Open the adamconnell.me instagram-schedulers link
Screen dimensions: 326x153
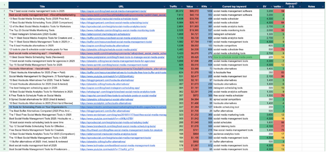105,34
